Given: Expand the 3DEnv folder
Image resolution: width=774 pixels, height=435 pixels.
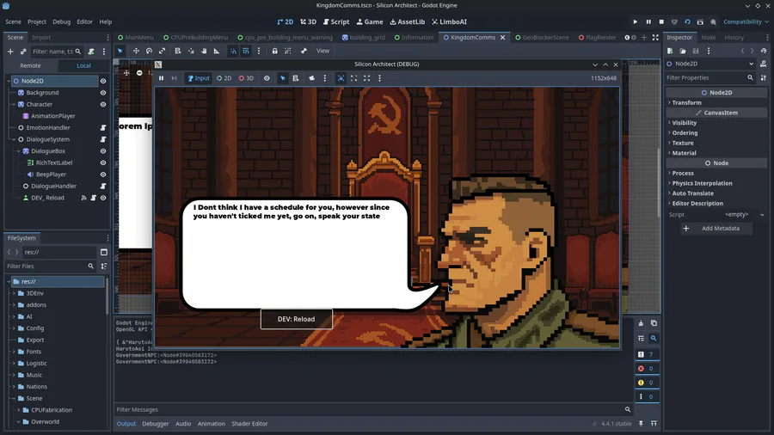Looking at the screenshot, I should click(14, 293).
